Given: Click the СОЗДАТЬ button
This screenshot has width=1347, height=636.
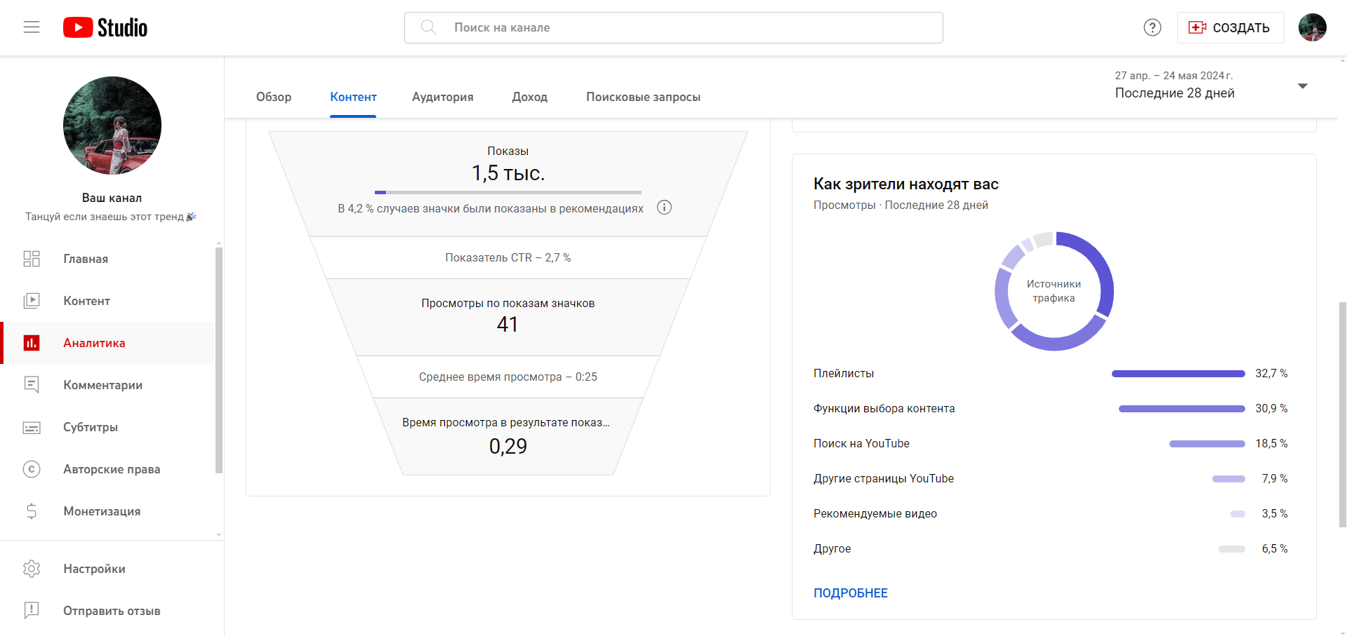Looking at the screenshot, I should click(x=1230, y=27).
